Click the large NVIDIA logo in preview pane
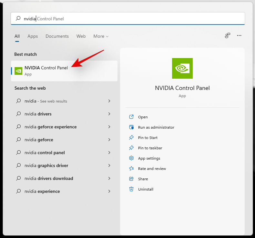Viewport: 255px width, 238px height. click(x=182, y=68)
